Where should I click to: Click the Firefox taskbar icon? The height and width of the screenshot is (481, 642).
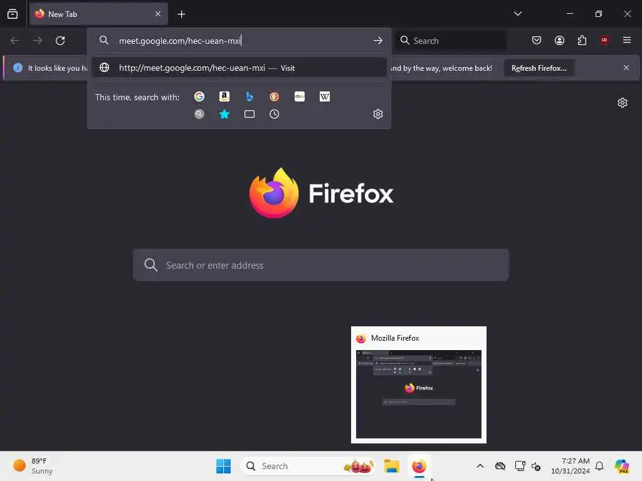coord(419,466)
